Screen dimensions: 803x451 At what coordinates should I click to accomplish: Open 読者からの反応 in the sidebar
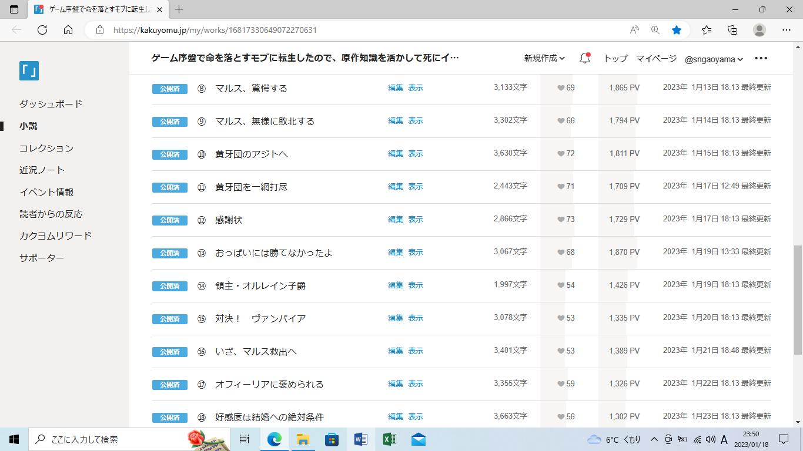coord(51,214)
